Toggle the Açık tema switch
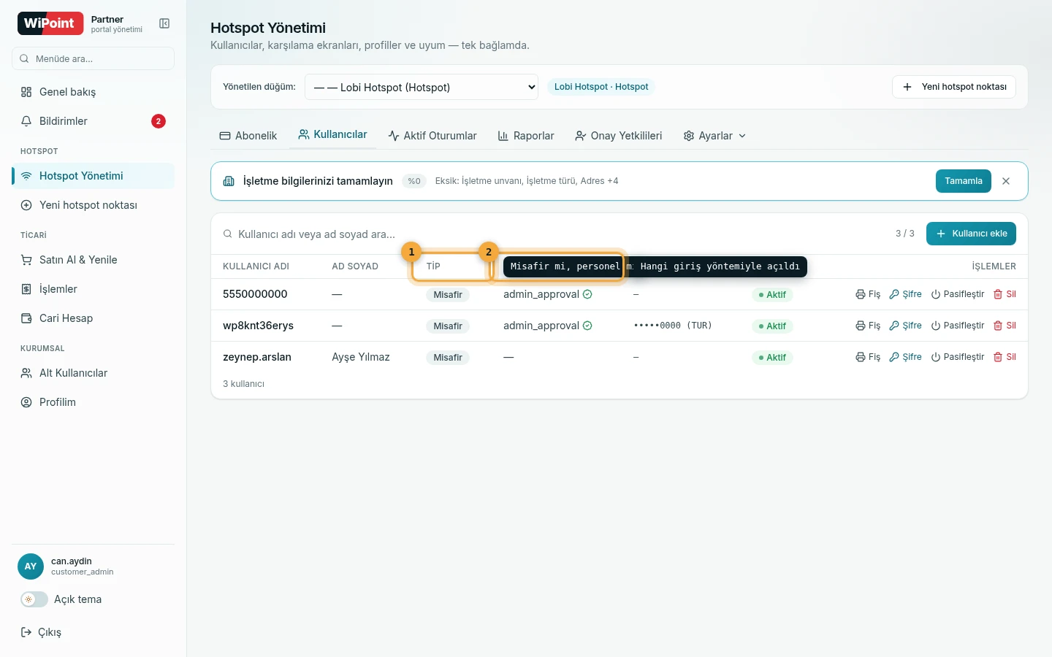The width and height of the screenshot is (1052, 657). click(34, 599)
